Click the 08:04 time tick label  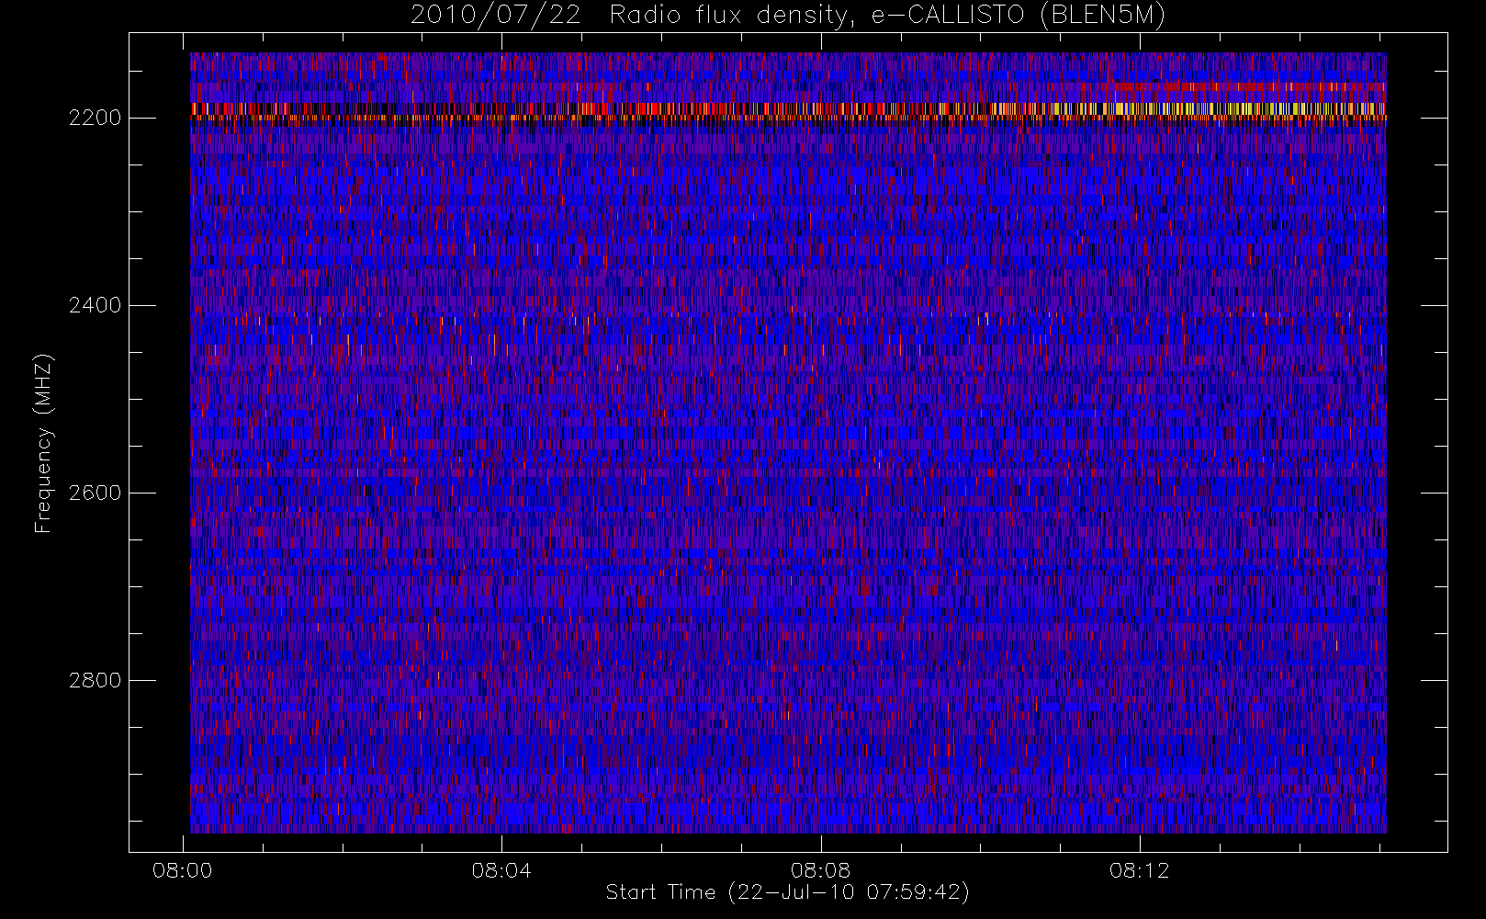click(501, 870)
